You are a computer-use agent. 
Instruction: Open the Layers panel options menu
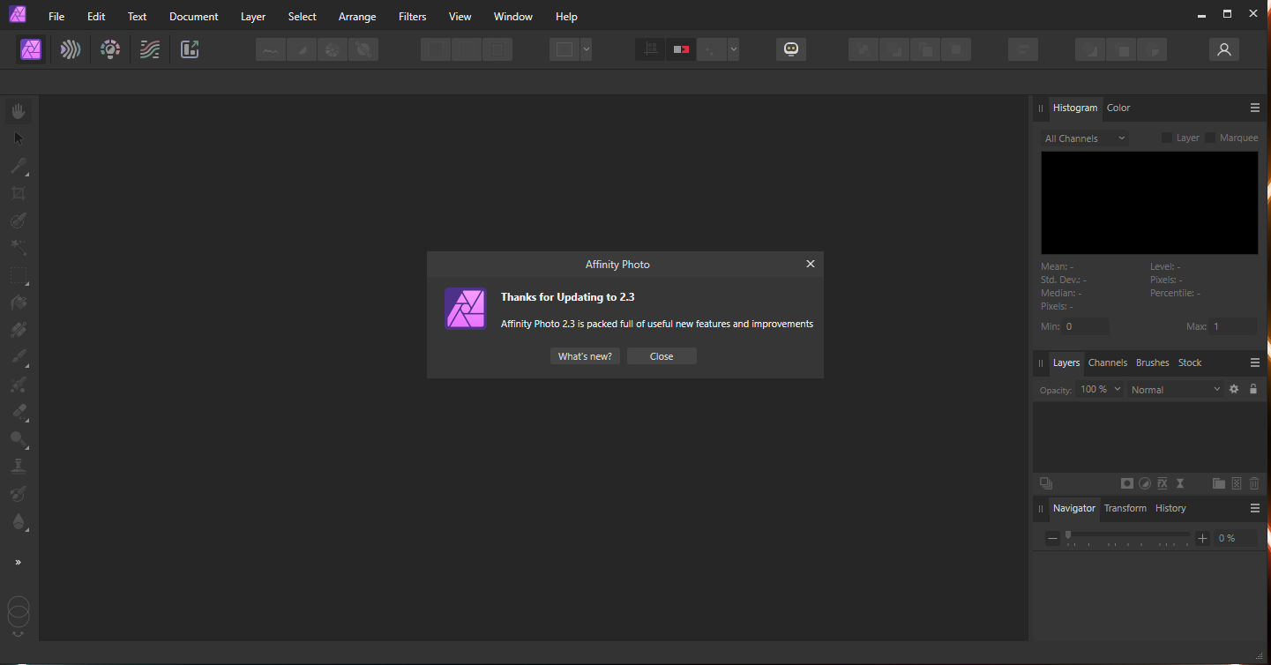point(1255,362)
